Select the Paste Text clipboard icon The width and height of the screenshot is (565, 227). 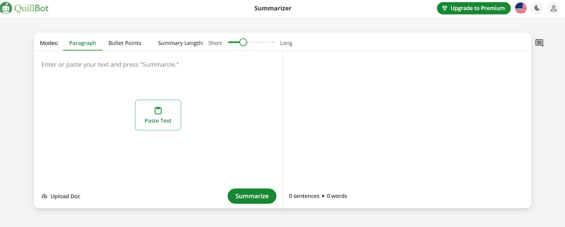(158, 110)
